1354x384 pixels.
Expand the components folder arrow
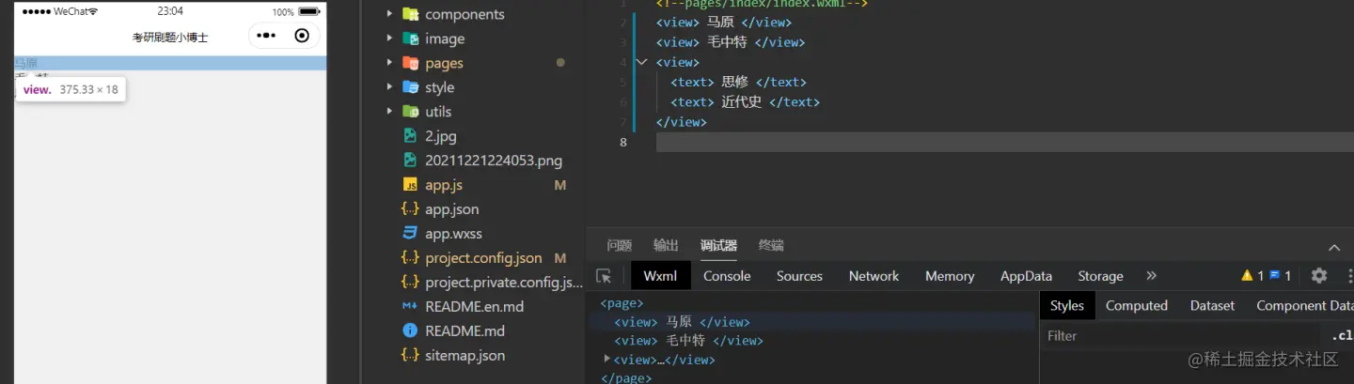389,14
